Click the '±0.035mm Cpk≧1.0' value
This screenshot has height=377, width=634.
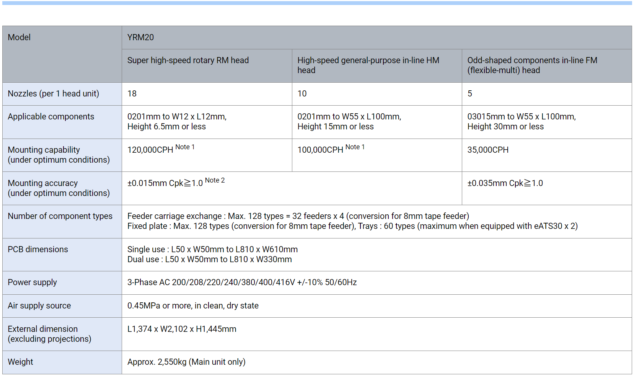point(505,183)
